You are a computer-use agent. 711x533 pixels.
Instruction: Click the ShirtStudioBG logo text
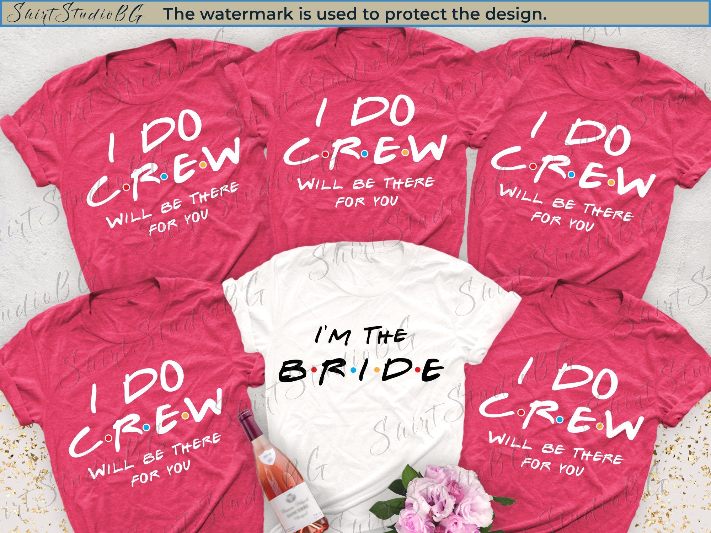(x=75, y=12)
